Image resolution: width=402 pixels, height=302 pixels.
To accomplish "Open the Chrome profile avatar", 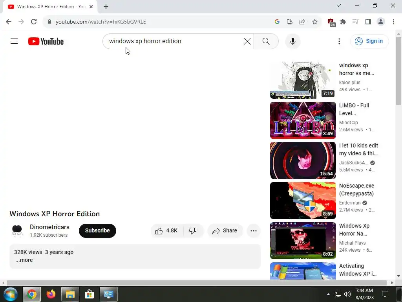I will click(x=381, y=22).
